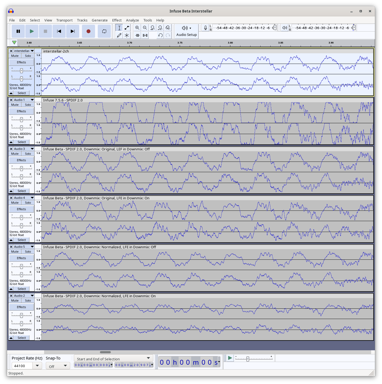This screenshot has width=382, height=384.
Task: Choose the Selection tool
Action: [119, 28]
